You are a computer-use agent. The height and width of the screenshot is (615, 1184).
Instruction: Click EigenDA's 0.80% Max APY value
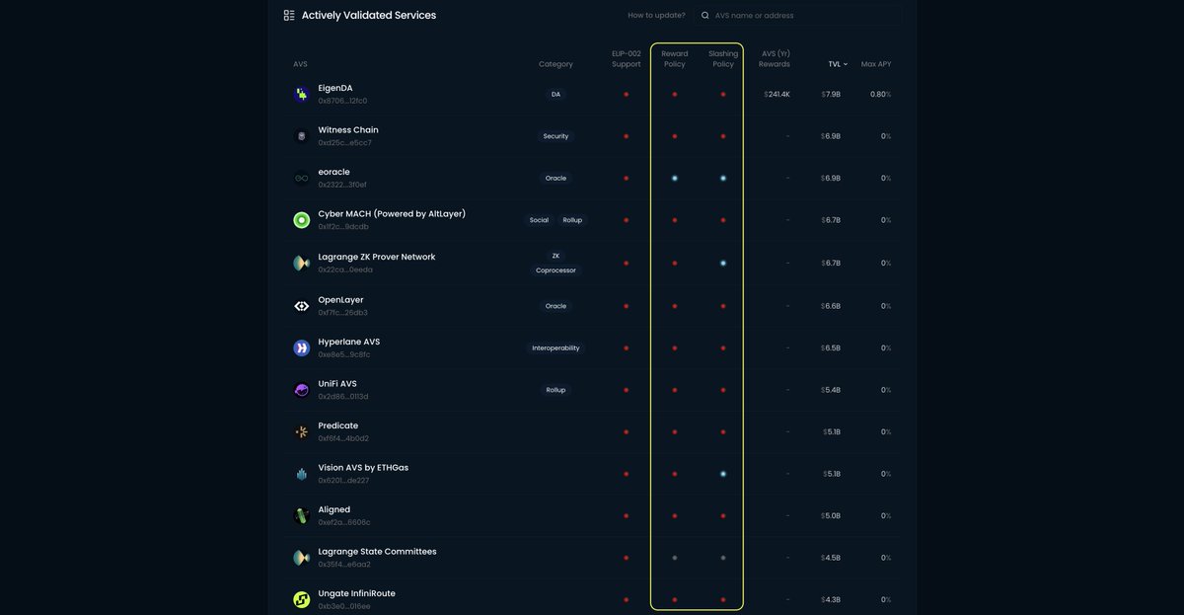[880, 94]
